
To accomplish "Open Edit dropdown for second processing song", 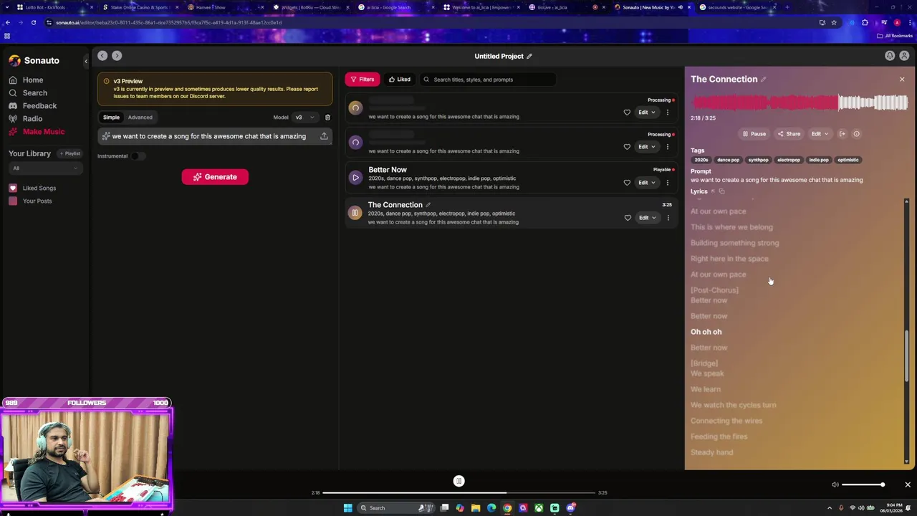I will pos(646,147).
